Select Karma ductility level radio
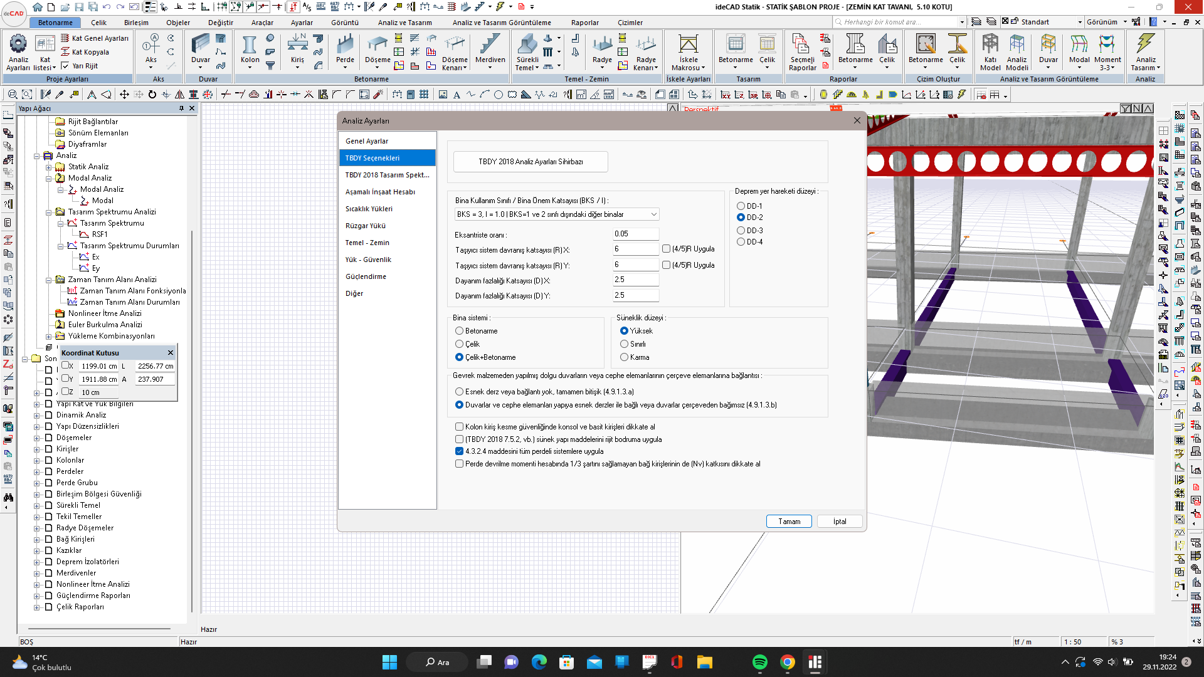The height and width of the screenshot is (677, 1204). [625, 357]
